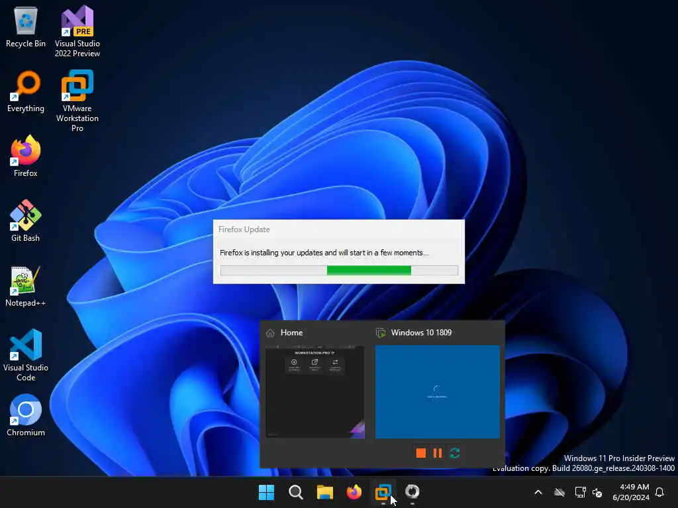Open File Explorer from the taskbar
678x508 pixels.
[324, 492]
